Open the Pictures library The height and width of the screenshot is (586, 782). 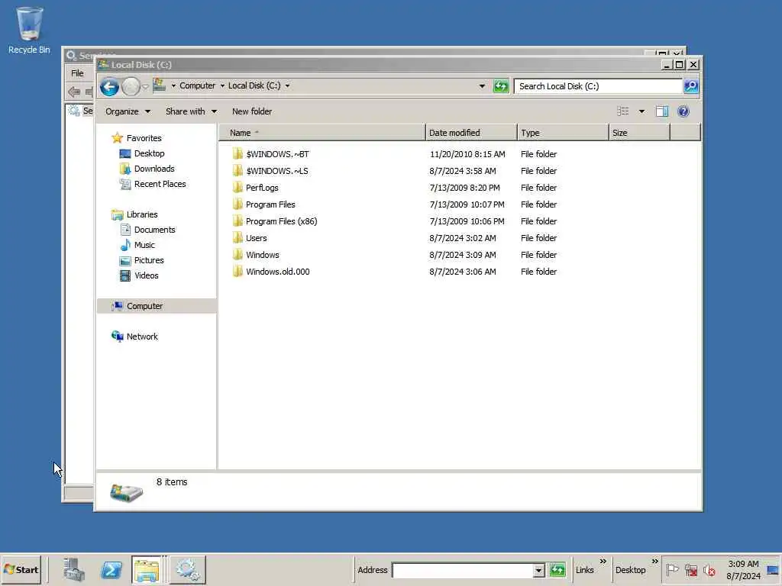click(141, 261)
